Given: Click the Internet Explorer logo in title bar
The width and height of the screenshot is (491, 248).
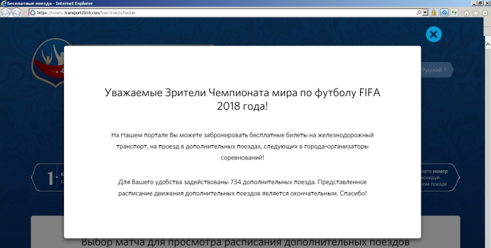Looking at the screenshot, I should pos(3,3).
